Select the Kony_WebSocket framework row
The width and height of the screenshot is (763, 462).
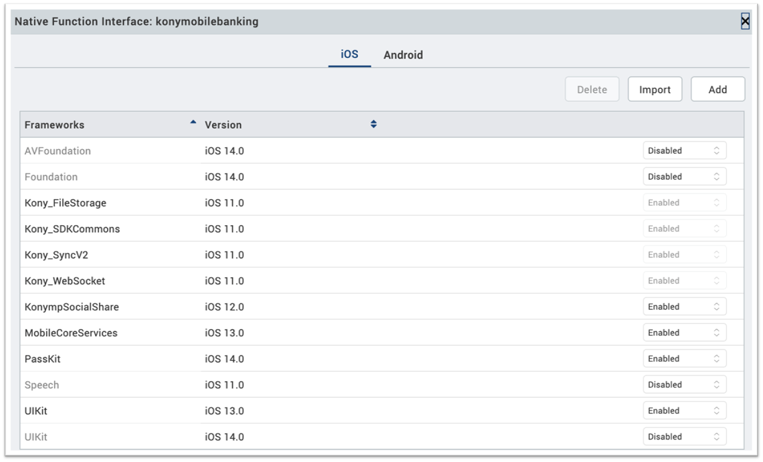pos(65,281)
